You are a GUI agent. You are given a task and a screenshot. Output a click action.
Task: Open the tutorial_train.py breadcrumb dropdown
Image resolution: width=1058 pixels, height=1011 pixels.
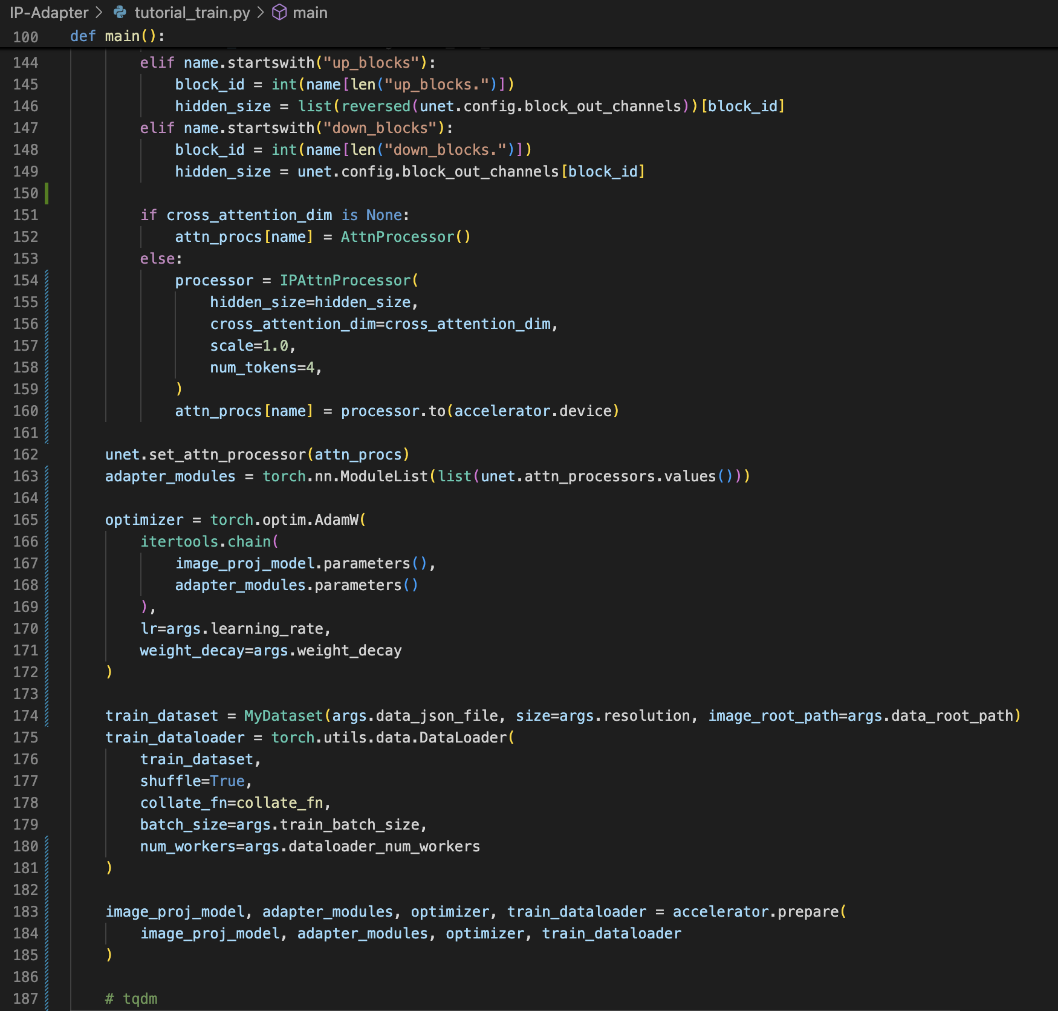[192, 13]
